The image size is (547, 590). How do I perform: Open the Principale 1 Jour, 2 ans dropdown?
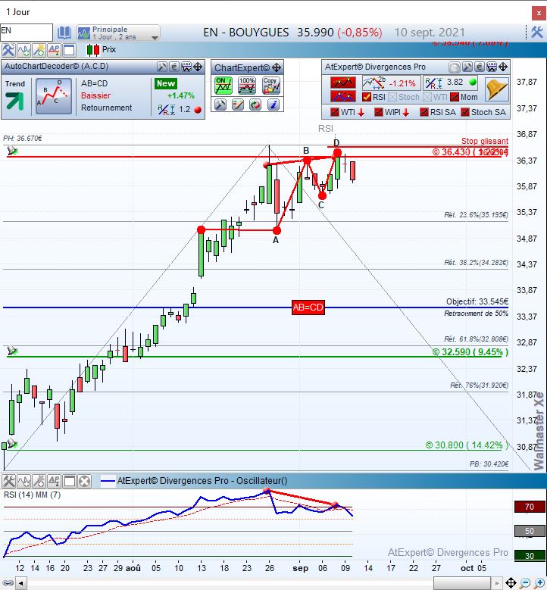[x=118, y=33]
